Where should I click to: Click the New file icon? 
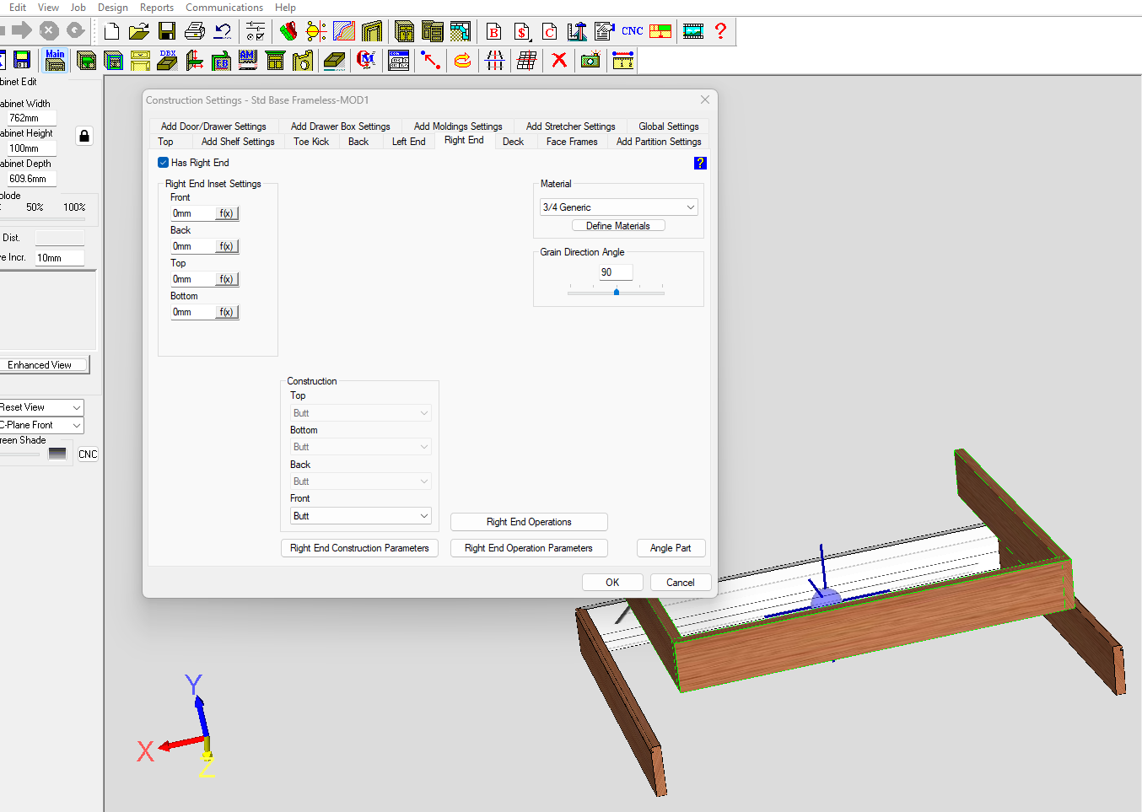tap(112, 32)
